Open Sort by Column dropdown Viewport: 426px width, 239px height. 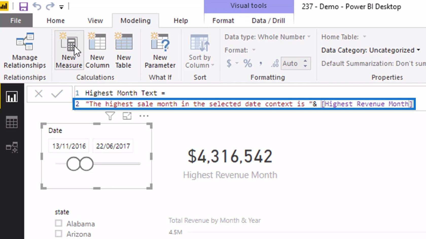(x=200, y=50)
